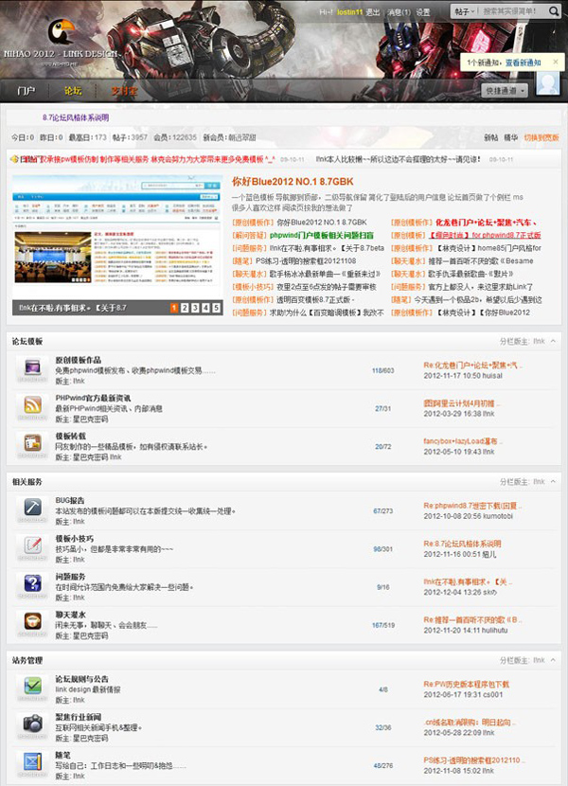568x786 pixels.
Task: Open last post Re:PW历史版本程序包下载
Action: click(x=466, y=684)
